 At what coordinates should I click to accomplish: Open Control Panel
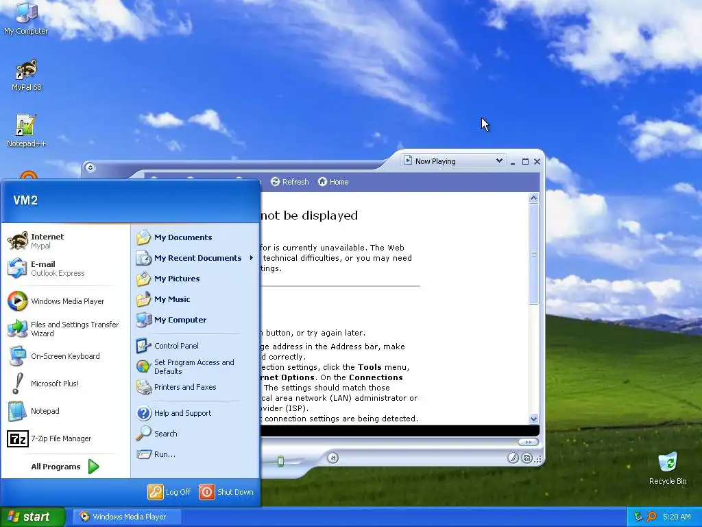point(195,346)
